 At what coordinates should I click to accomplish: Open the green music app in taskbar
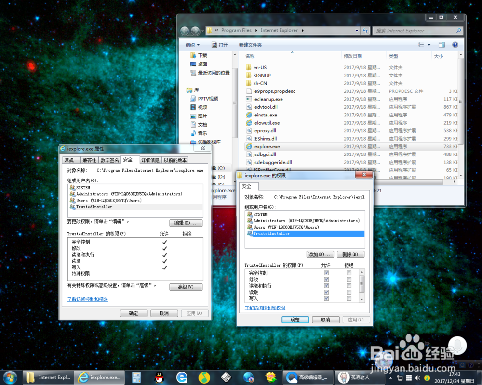coord(204,377)
